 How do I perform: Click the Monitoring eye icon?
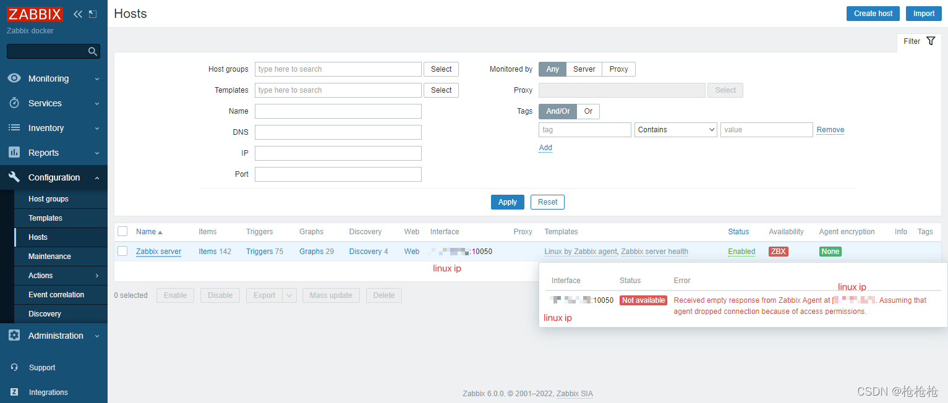[14, 78]
